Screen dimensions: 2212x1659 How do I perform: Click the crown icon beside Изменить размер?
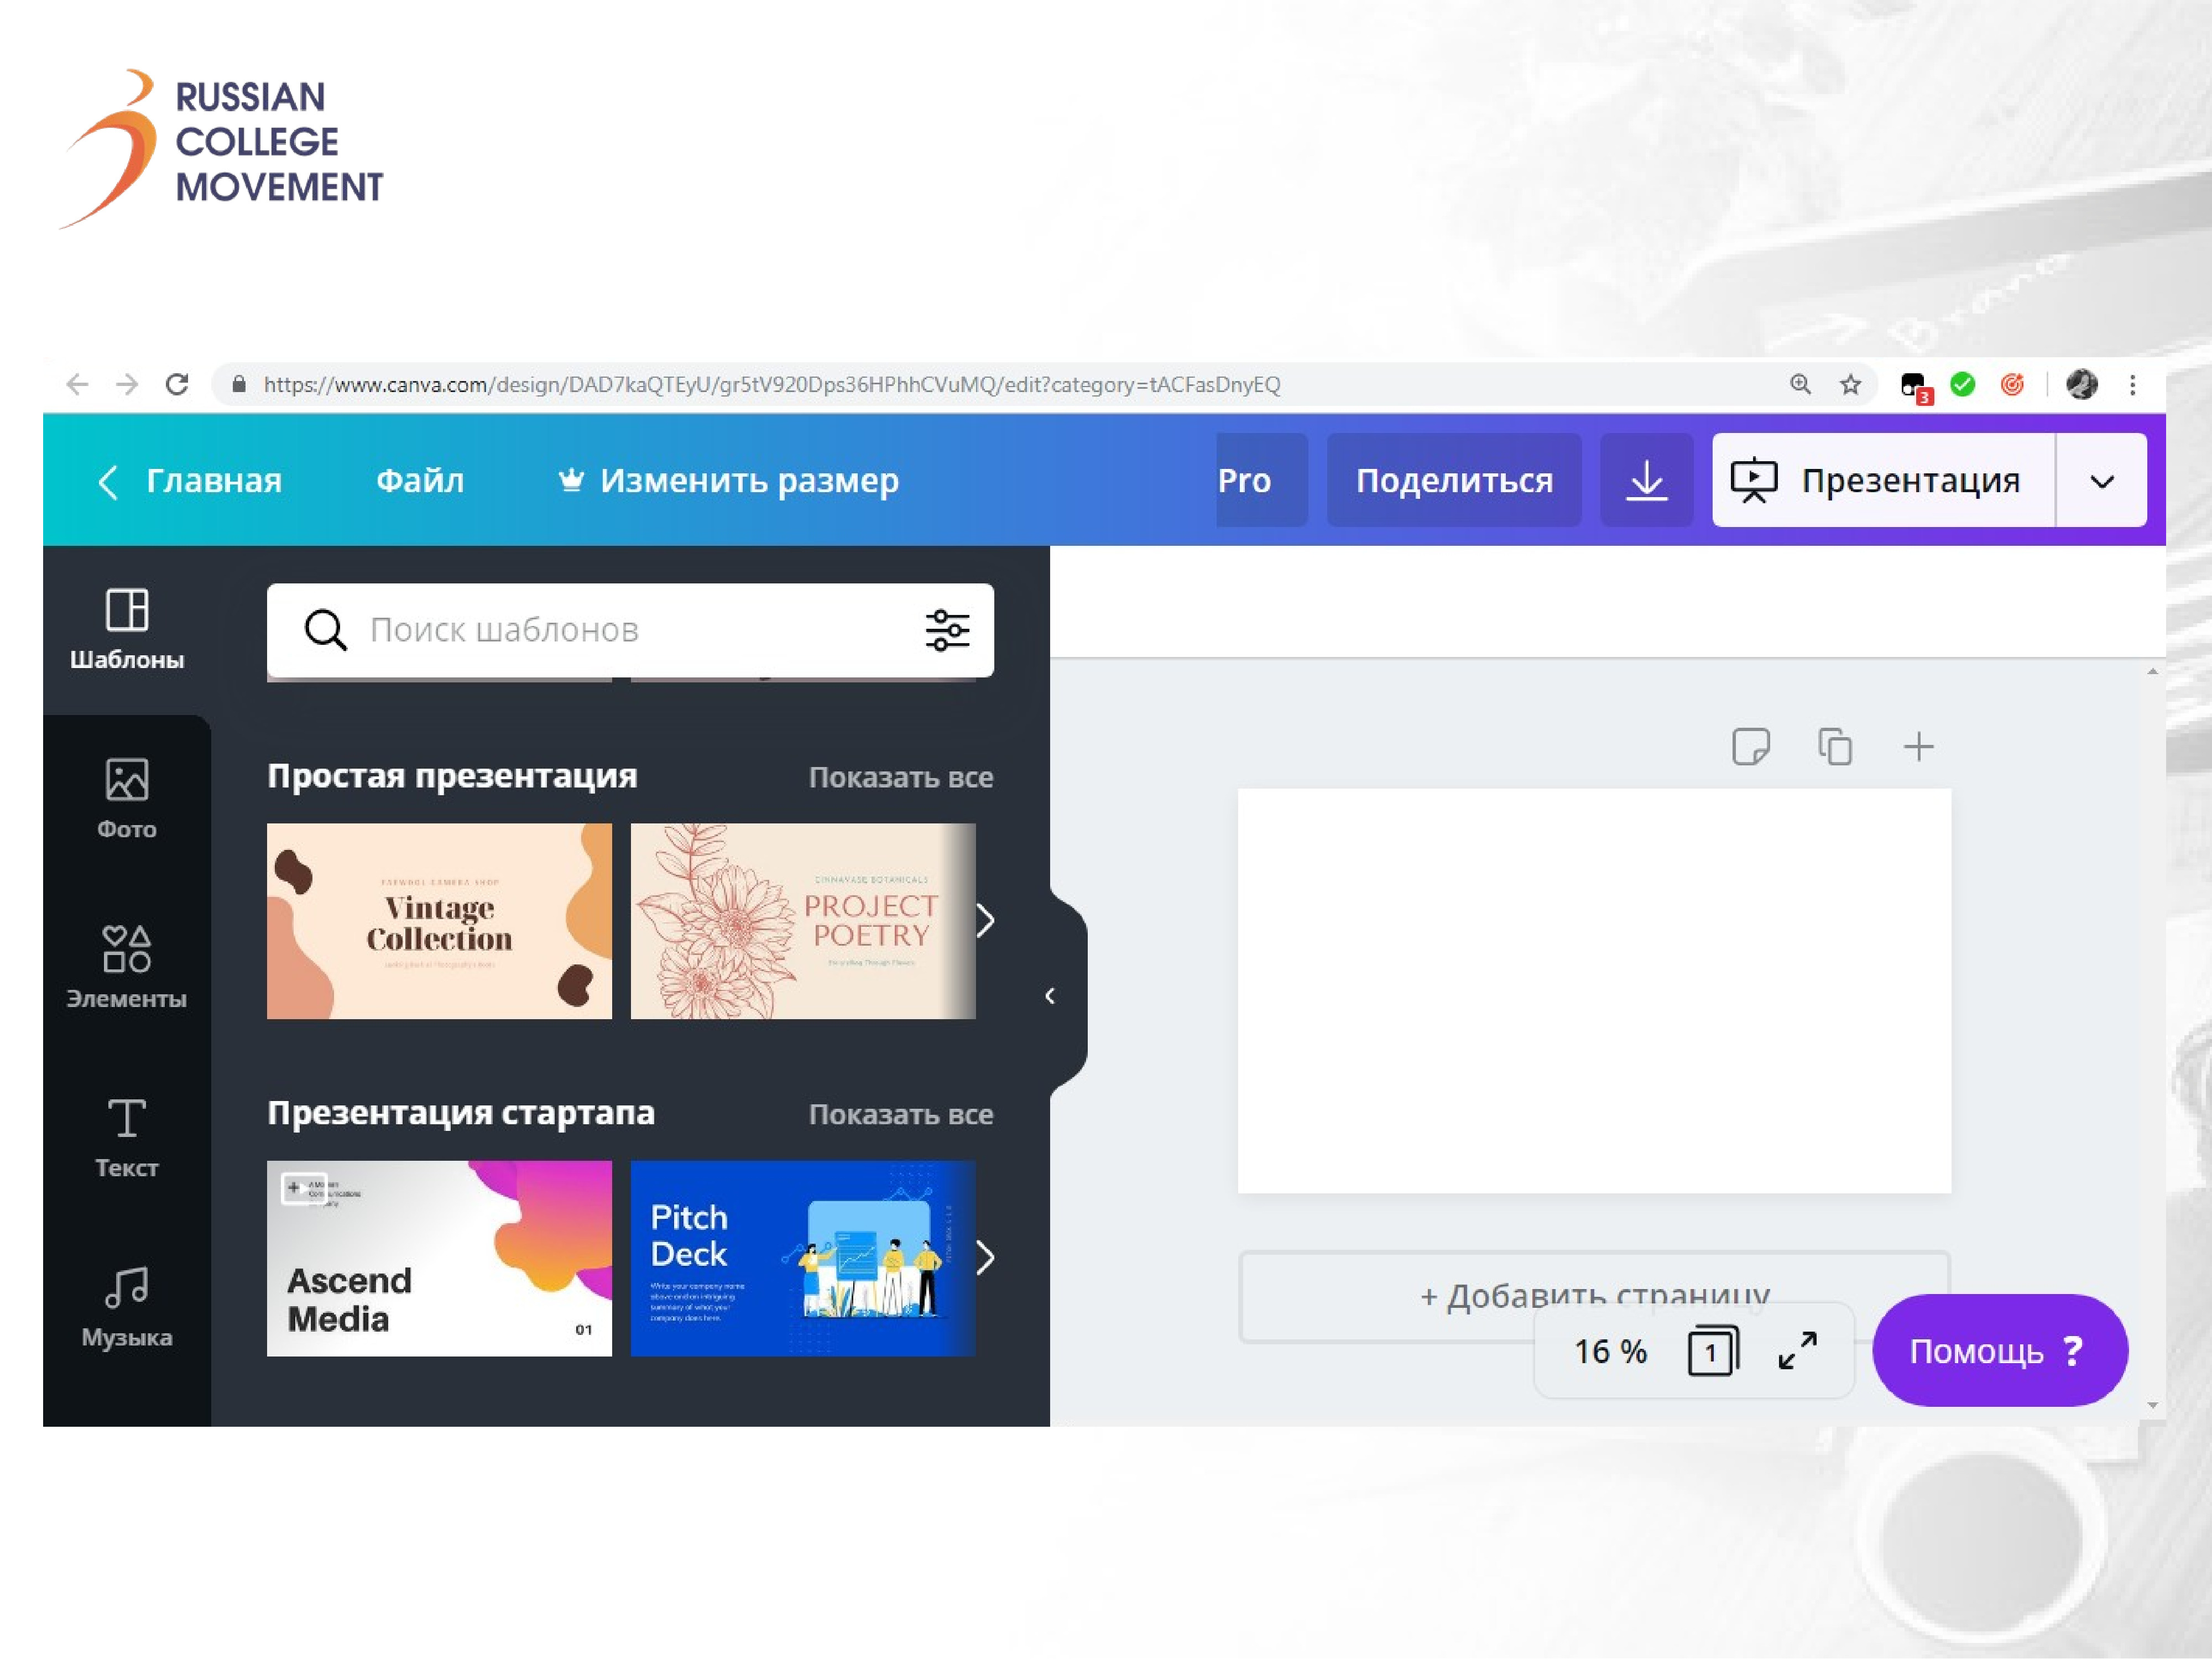[571, 480]
